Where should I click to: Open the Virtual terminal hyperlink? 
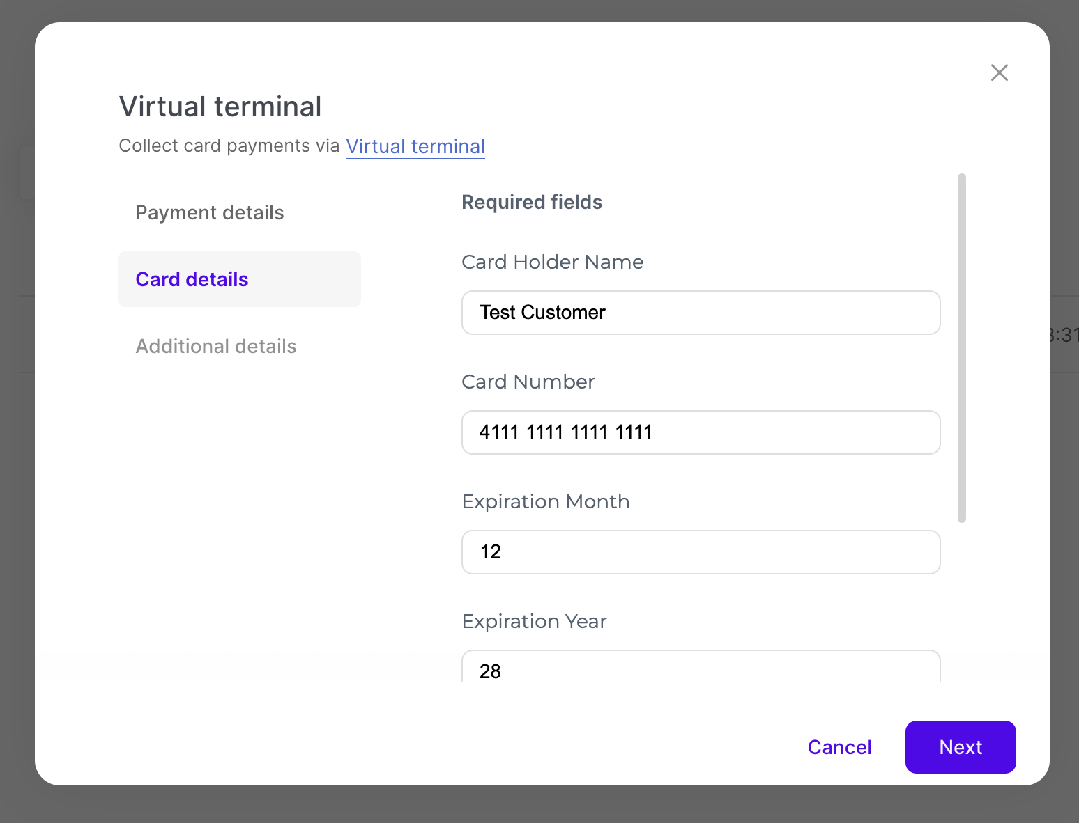(x=415, y=146)
